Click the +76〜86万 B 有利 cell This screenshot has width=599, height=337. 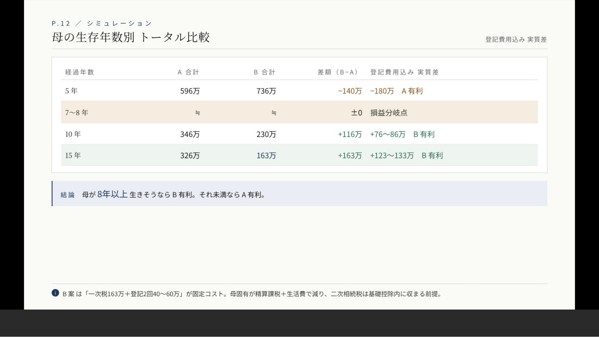(402, 134)
